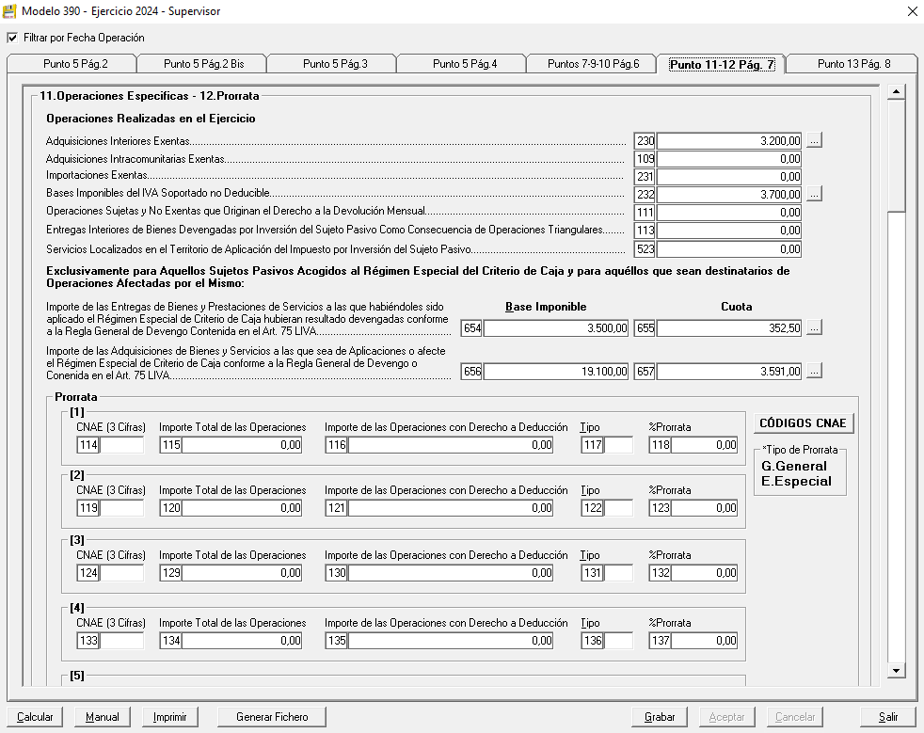Click the G.General prorrata type text

click(x=794, y=466)
